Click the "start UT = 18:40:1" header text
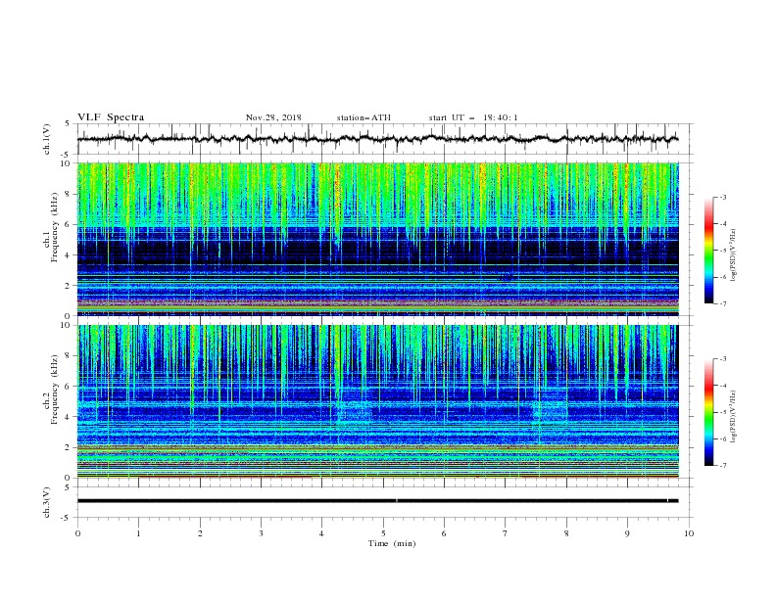The width and height of the screenshot is (776, 599). click(x=473, y=117)
